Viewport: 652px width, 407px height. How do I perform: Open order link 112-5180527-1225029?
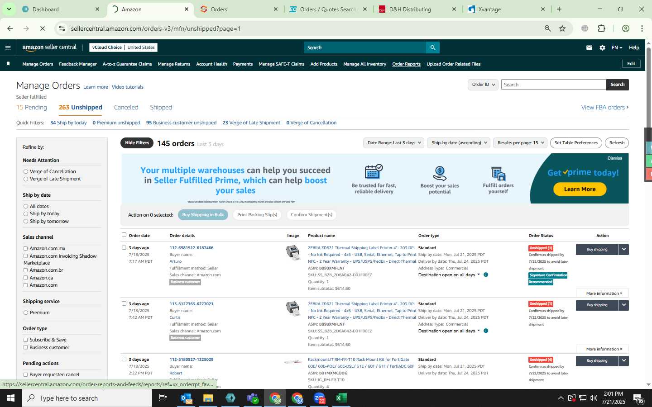[x=191, y=360]
